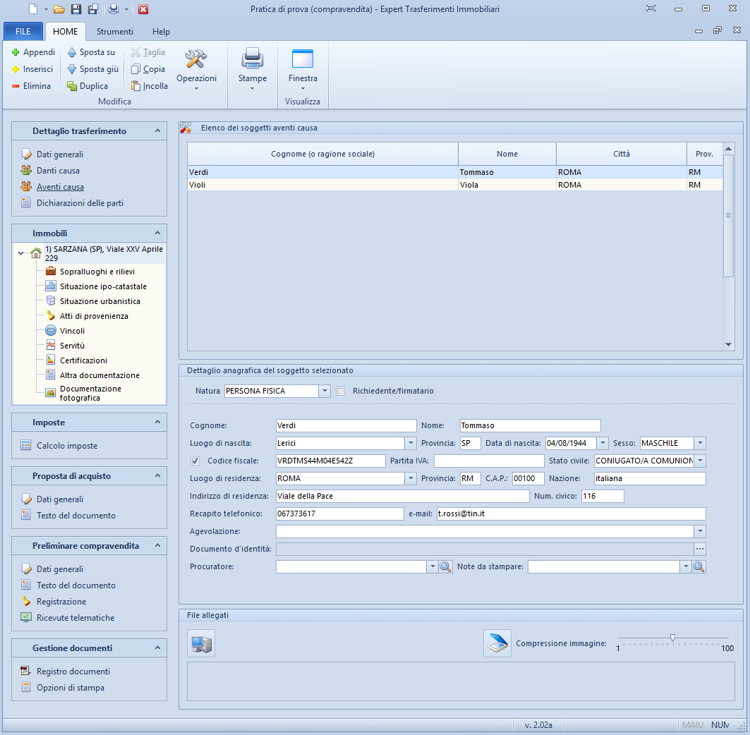
Task: Uncheck the Codice fiscale checkbox
Action: click(x=195, y=461)
